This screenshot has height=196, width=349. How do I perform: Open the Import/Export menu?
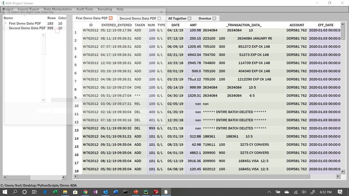click(x=28, y=9)
